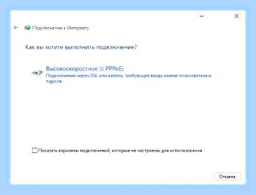Click the PPPoE description text about DSL
Image resolution: width=256 pixels, height=195 pixels.
[129, 79]
